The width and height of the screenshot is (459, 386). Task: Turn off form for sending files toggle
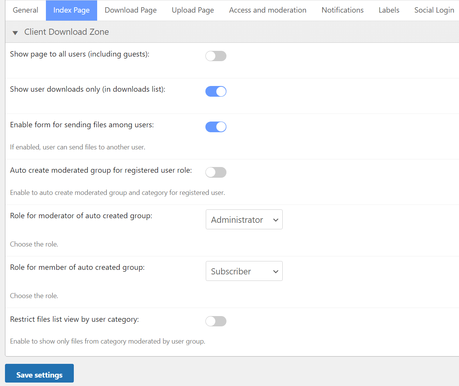click(216, 127)
